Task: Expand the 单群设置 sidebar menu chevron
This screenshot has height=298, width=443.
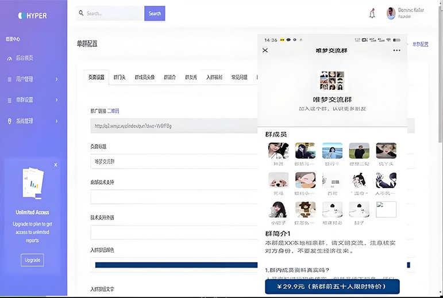Action: pyautogui.click(x=56, y=100)
